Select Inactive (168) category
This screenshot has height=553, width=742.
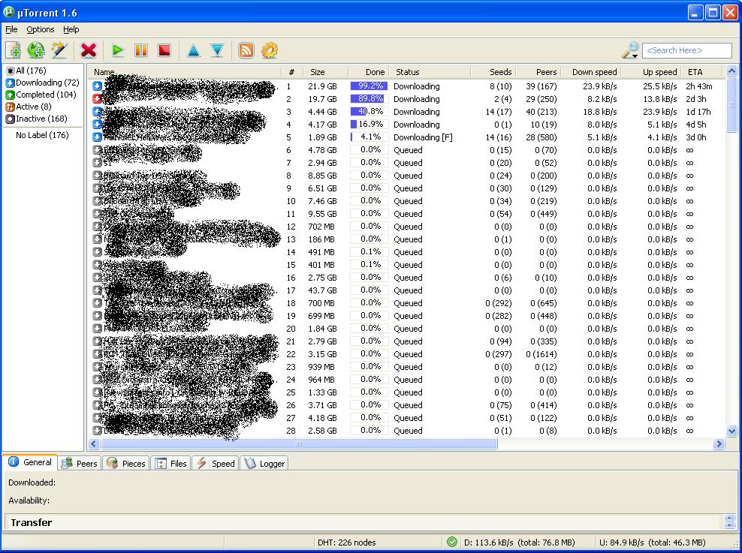point(37,119)
